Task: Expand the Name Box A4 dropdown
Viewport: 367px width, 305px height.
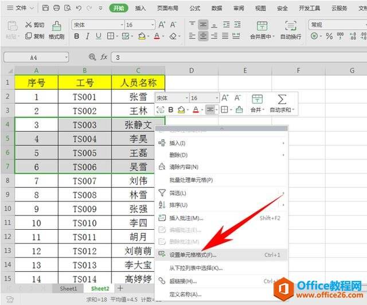Action: (67, 57)
